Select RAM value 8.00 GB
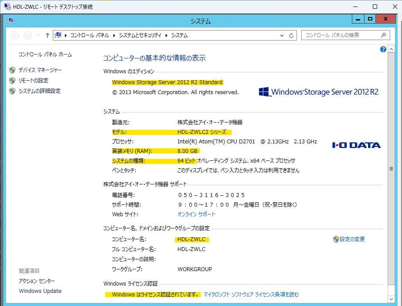The image size is (402, 306). (x=187, y=151)
